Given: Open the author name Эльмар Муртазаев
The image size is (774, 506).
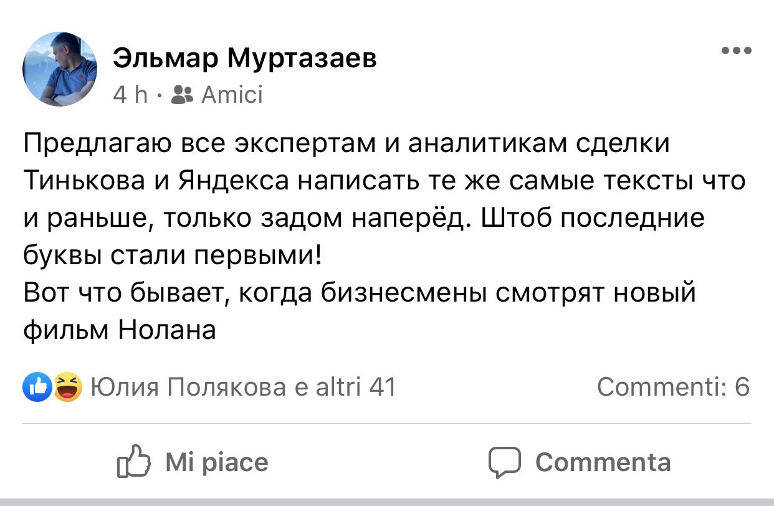Looking at the screenshot, I should point(245,59).
